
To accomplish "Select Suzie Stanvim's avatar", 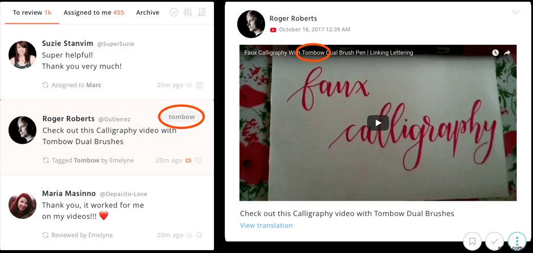I will point(23,55).
